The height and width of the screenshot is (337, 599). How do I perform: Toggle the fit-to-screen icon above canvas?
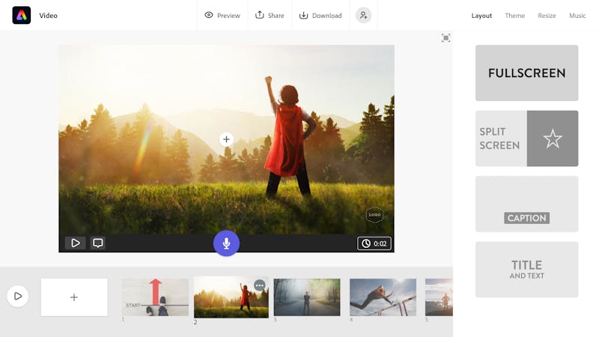(446, 38)
